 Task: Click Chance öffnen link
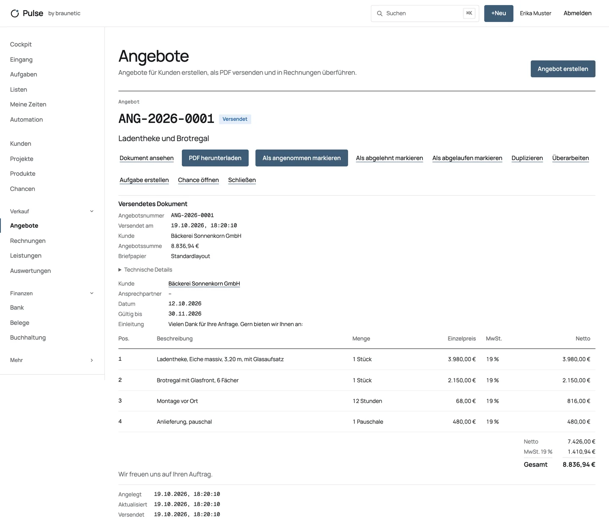[x=198, y=180]
